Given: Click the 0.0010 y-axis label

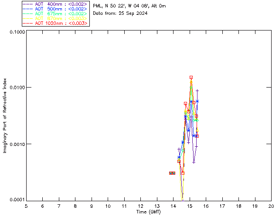Looking at the screenshot, I should click(x=17, y=144).
